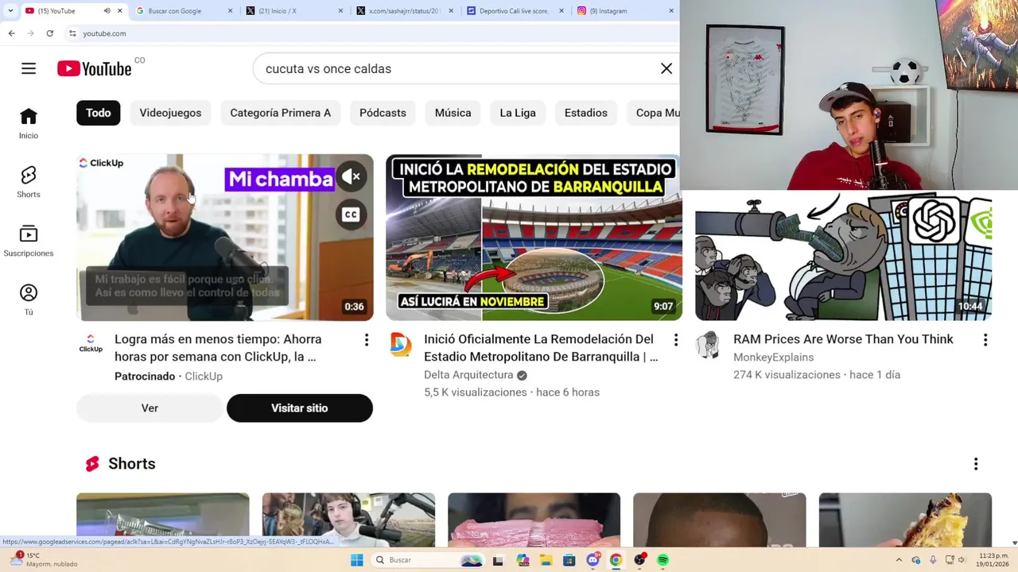1018x572 pixels.
Task: Open the Short showing a streamer with microphone
Action: tap(348, 520)
